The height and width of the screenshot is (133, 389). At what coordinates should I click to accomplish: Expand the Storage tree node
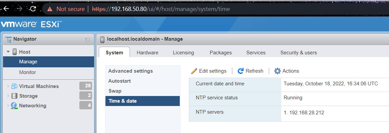[8, 96]
